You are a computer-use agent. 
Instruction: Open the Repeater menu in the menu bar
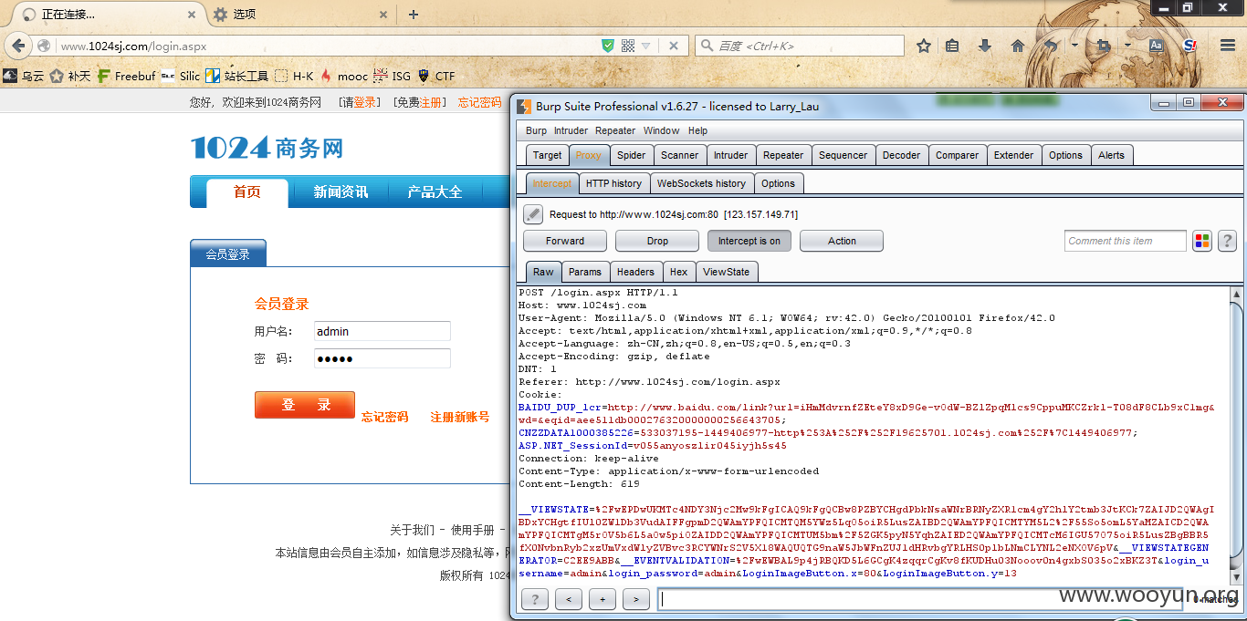tap(615, 130)
